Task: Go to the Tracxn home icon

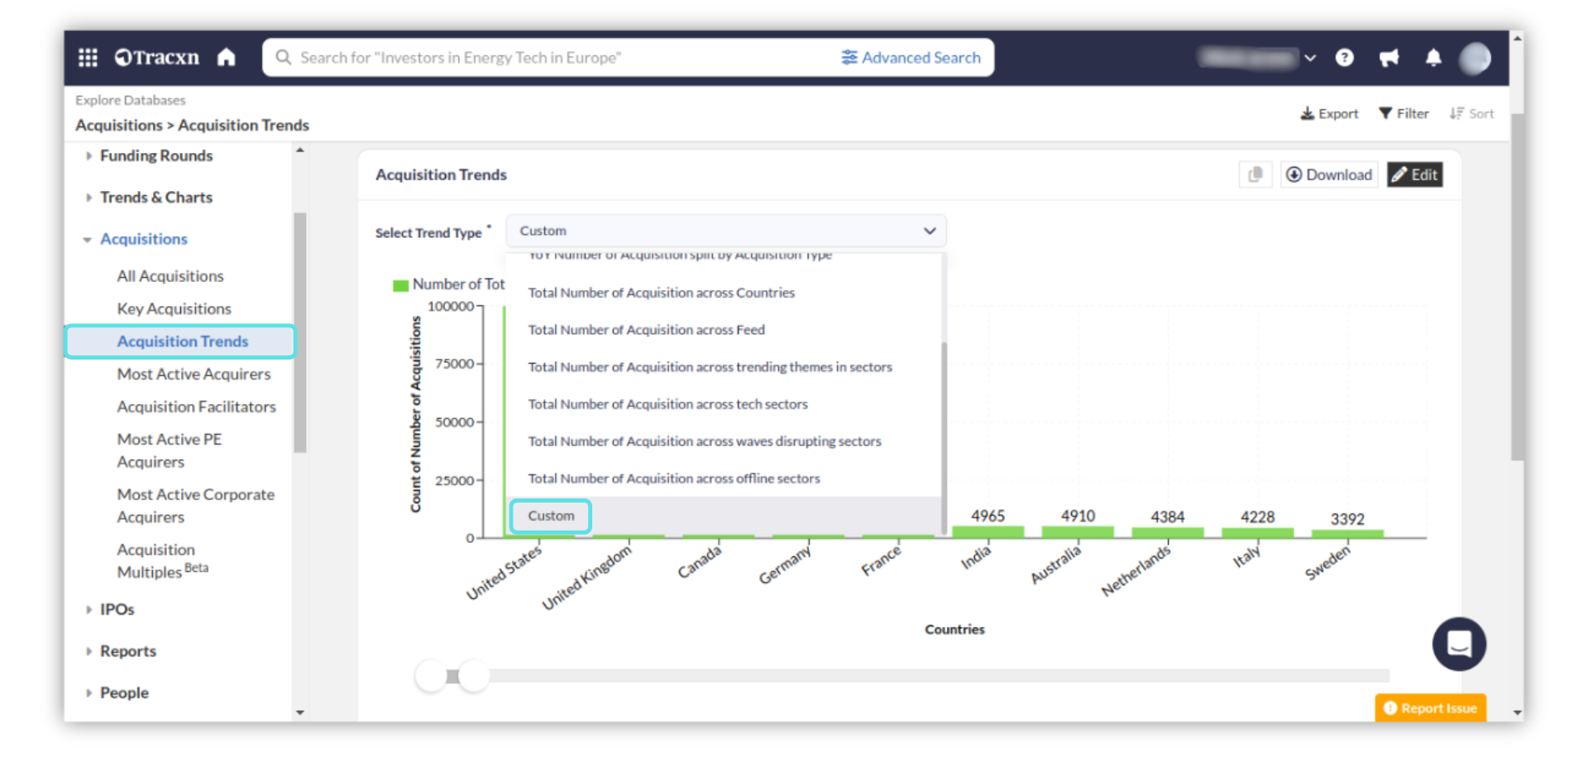Action: (227, 57)
